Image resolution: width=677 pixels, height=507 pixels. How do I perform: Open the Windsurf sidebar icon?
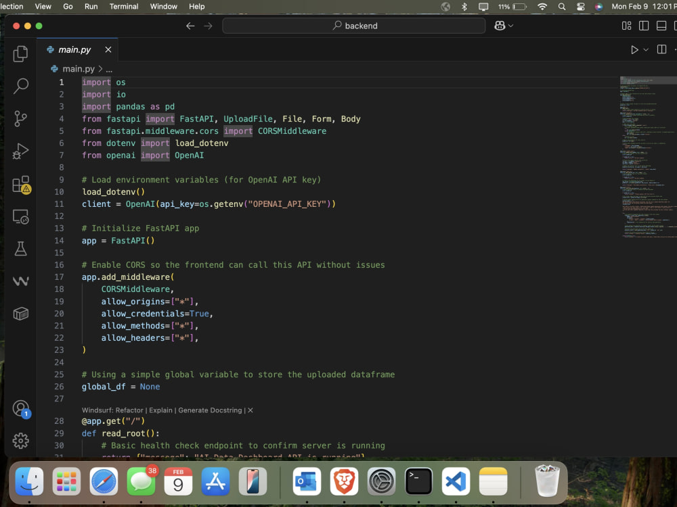click(20, 281)
